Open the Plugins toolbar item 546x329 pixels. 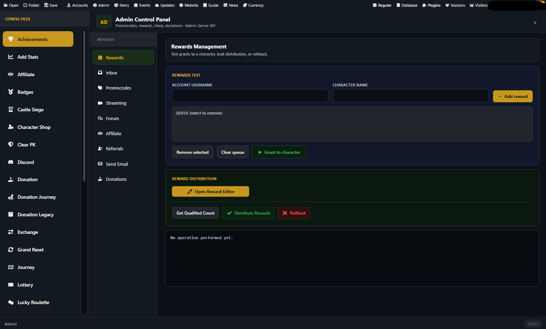pos(431,5)
